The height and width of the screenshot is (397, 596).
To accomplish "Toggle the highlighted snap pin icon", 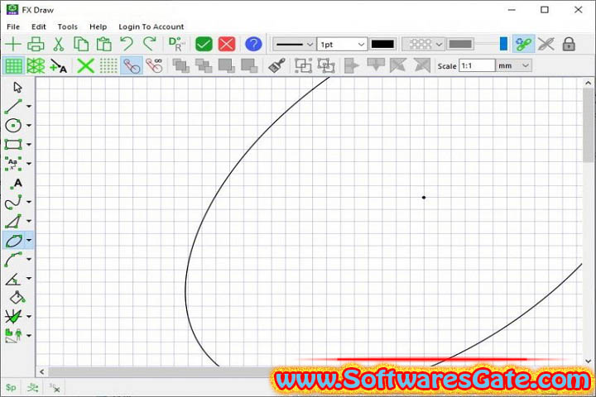I will 132,65.
